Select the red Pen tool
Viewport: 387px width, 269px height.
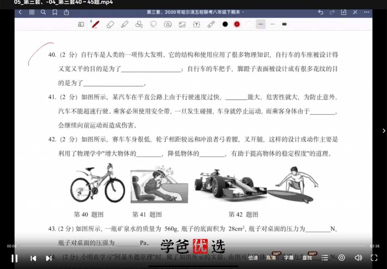[95, 24]
